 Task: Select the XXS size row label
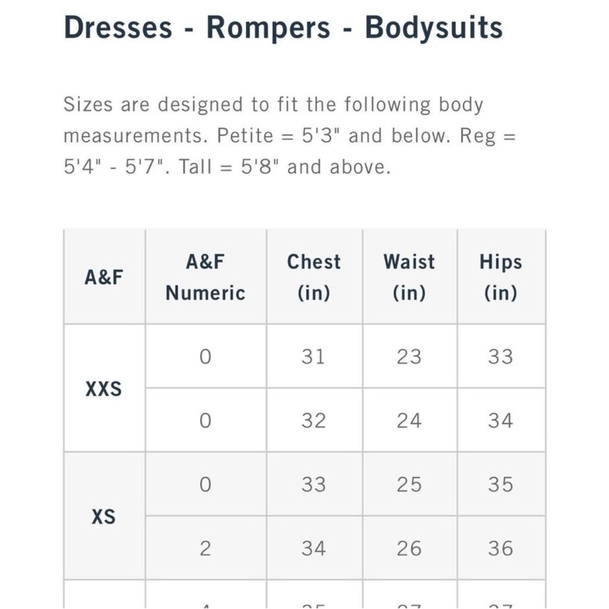tap(104, 389)
